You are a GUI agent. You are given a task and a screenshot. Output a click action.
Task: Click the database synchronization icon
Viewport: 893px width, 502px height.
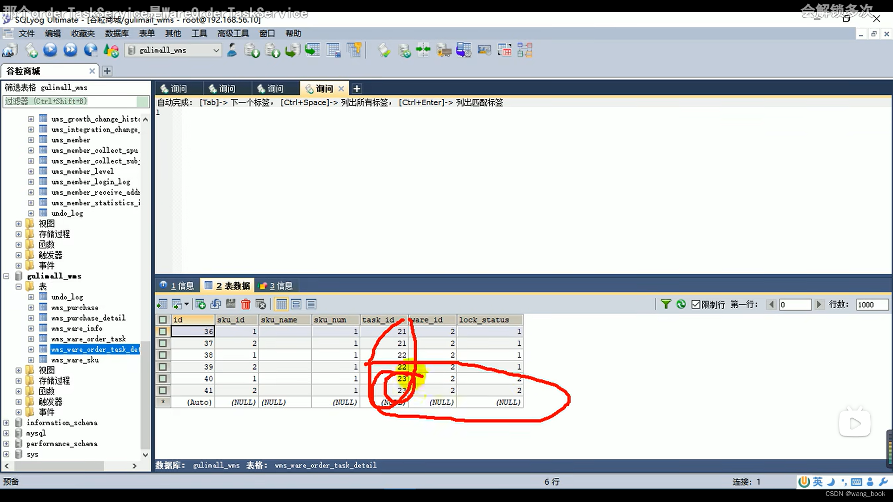[404, 50]
